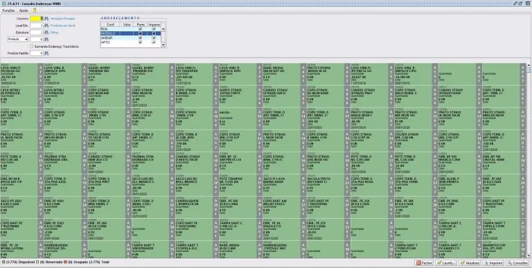Click the Consultar button
532x268 pixels.
tap(517, 263)
